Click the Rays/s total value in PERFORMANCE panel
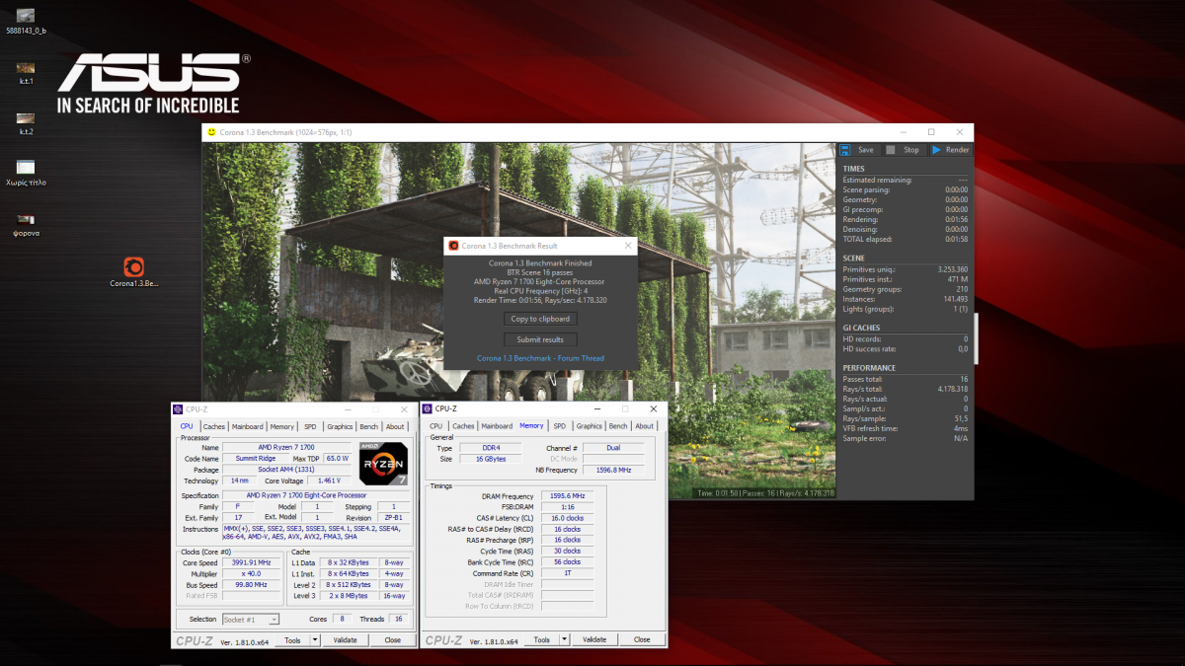 (x=952, y=389)
